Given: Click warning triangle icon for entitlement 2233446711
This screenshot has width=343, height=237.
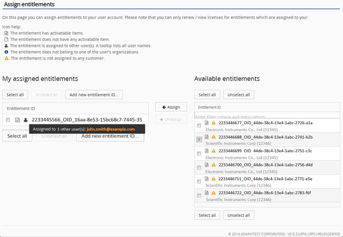Looking at the screenshot, I should coord(214,179).
